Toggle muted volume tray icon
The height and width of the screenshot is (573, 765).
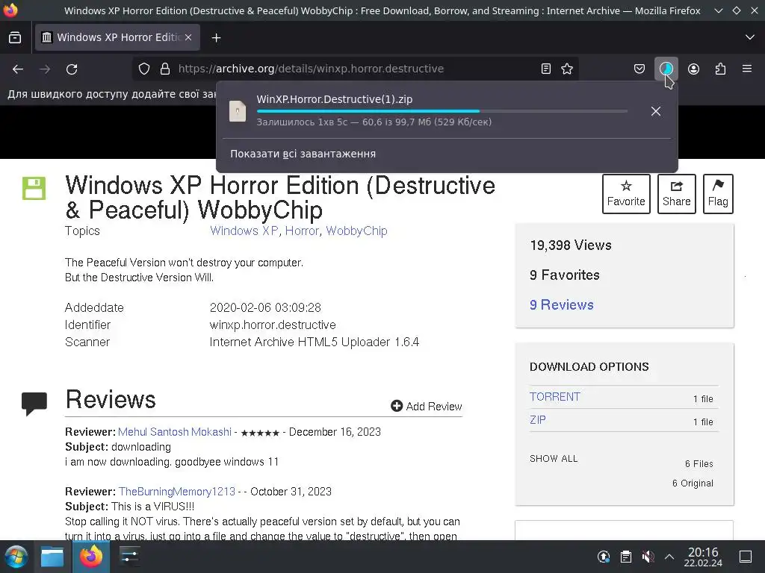(648, 557)
